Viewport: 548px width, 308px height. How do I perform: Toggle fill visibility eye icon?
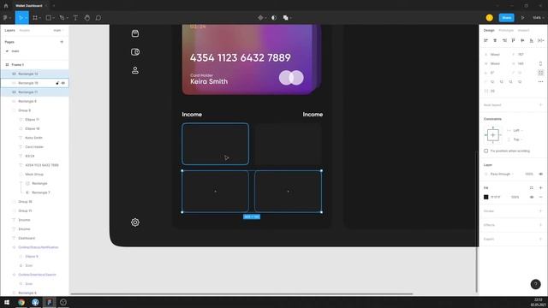click(532, 197)
